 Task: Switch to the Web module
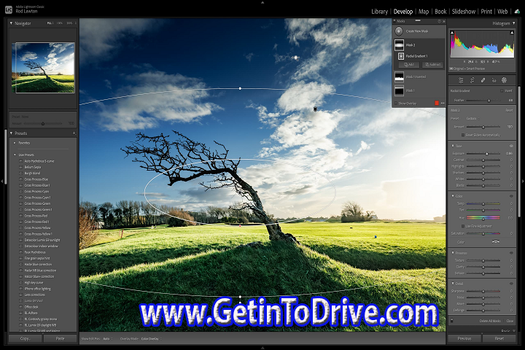click(x=502, y=12)
